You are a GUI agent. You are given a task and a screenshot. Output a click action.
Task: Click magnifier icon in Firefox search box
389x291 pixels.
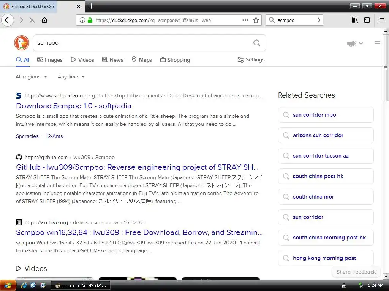click(272, 20)
